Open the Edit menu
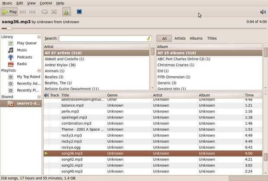Image resolution: width=268 pixels, height=181 pixels. click(x=19, y=3)
